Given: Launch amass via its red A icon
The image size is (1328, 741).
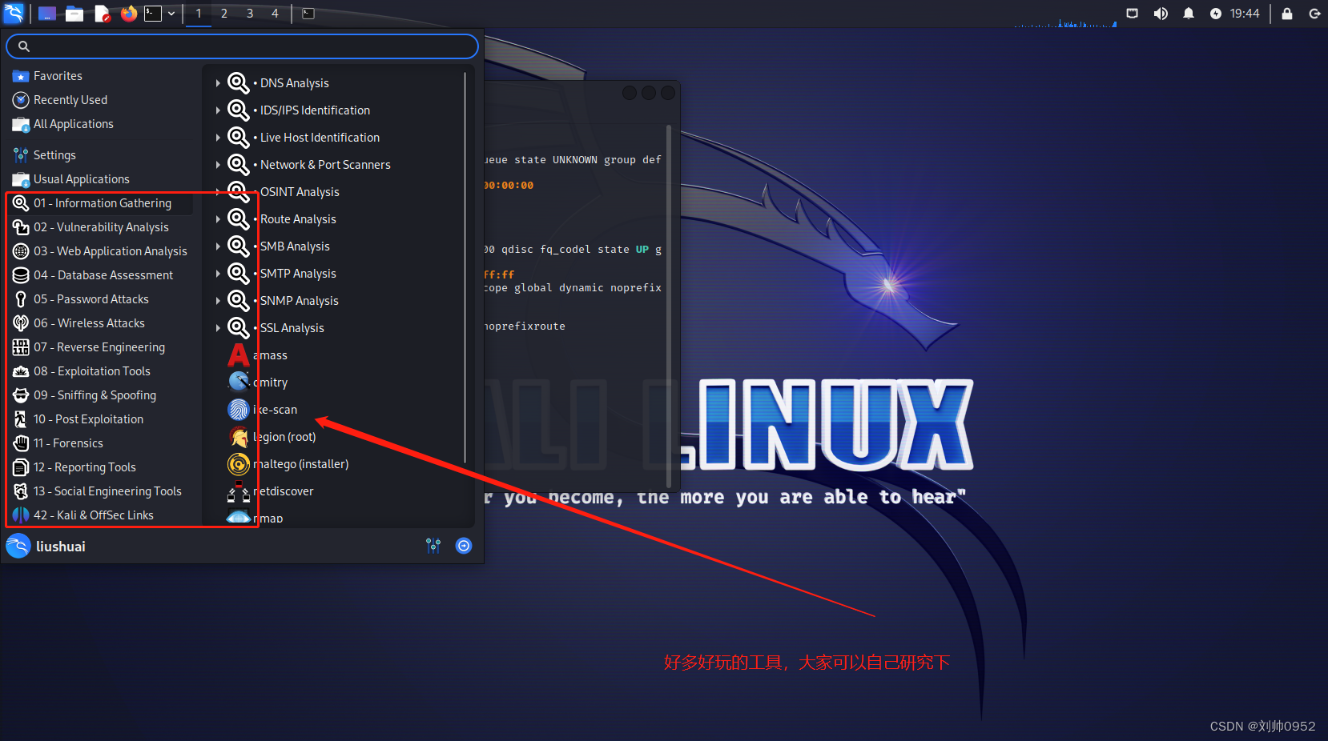Looking at the screenshot, I should [x=239, y=355].
